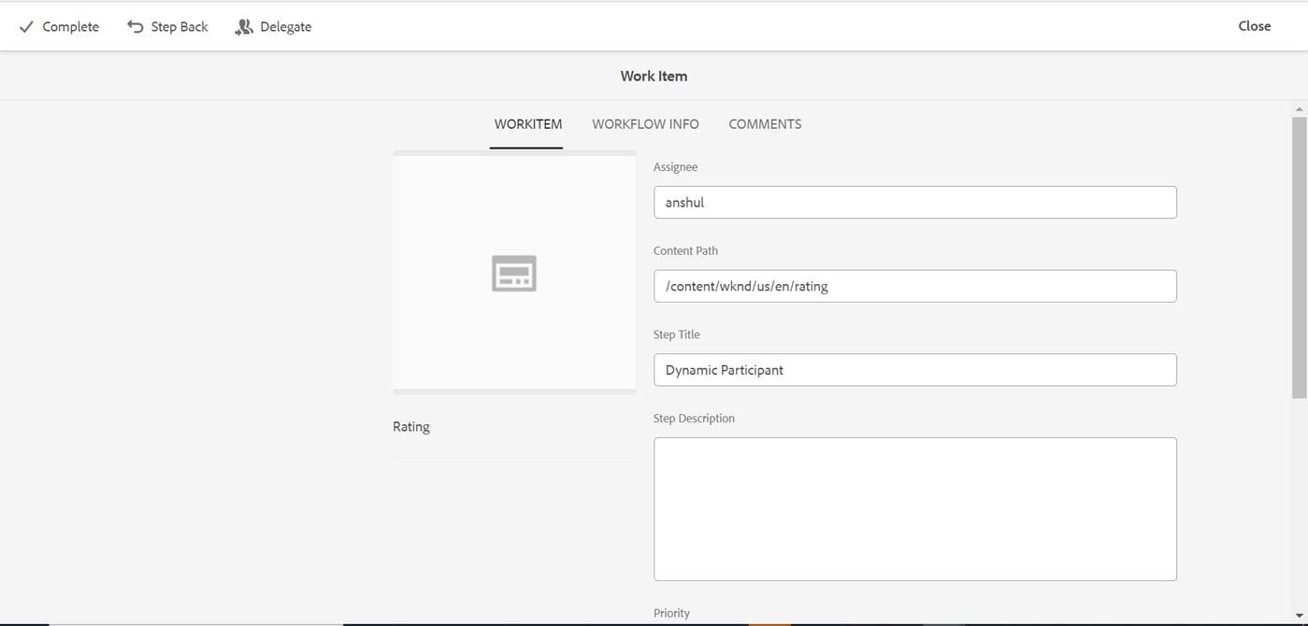Open the COMMENTS tab

[x=765, y=123]
